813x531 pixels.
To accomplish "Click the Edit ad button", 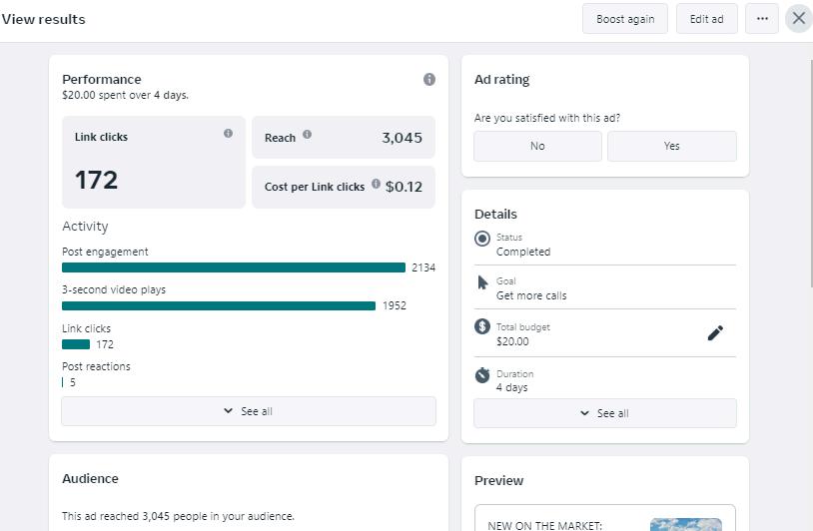I will click(x=706, y=19).
